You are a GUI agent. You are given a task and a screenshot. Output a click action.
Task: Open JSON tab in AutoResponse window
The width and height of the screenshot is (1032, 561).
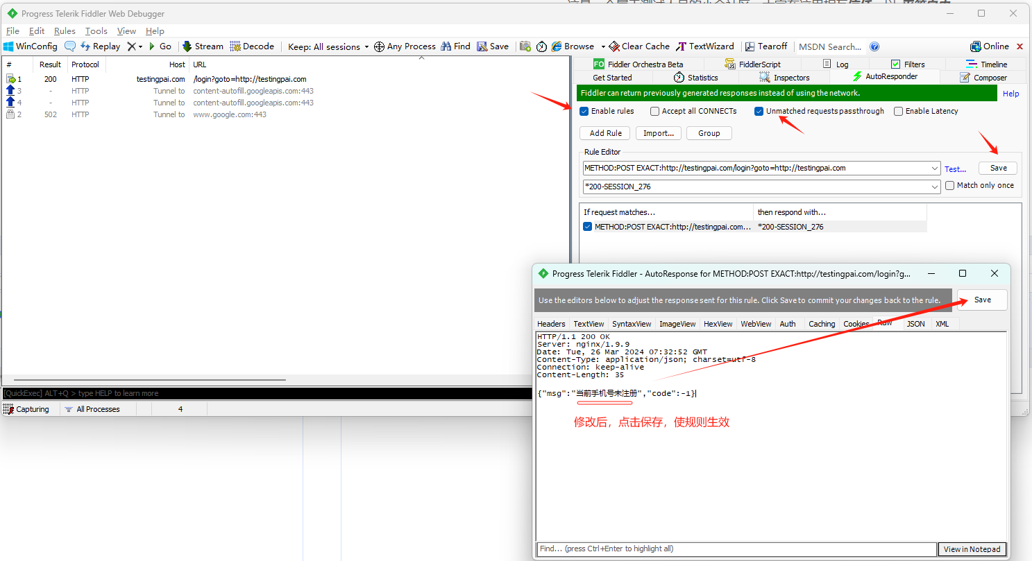tap(915, 324)
